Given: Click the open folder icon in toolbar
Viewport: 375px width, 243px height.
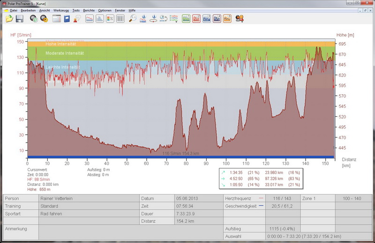Looking at the screenshot, I should (x=9, y=19).
